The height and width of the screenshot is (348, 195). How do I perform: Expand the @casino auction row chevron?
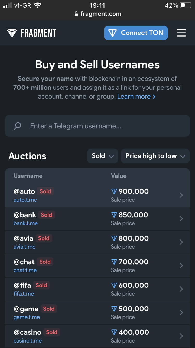[x=181, y=336]
